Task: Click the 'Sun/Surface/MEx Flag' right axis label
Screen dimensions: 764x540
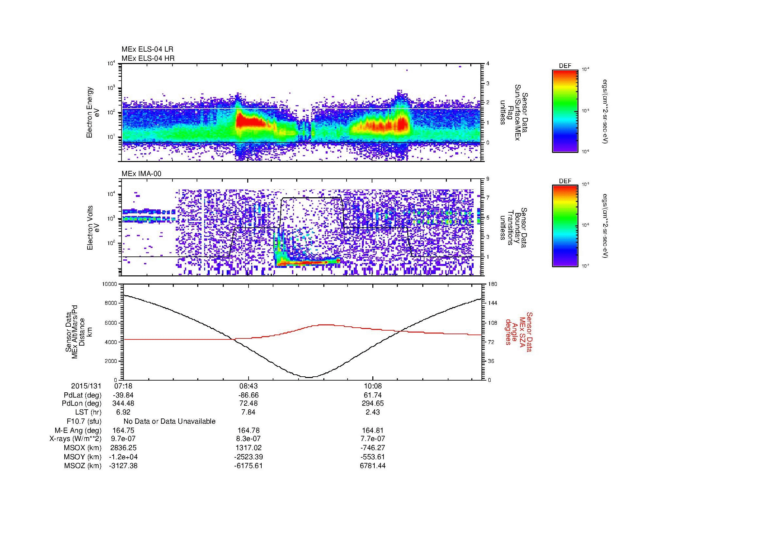Action: 514,112
